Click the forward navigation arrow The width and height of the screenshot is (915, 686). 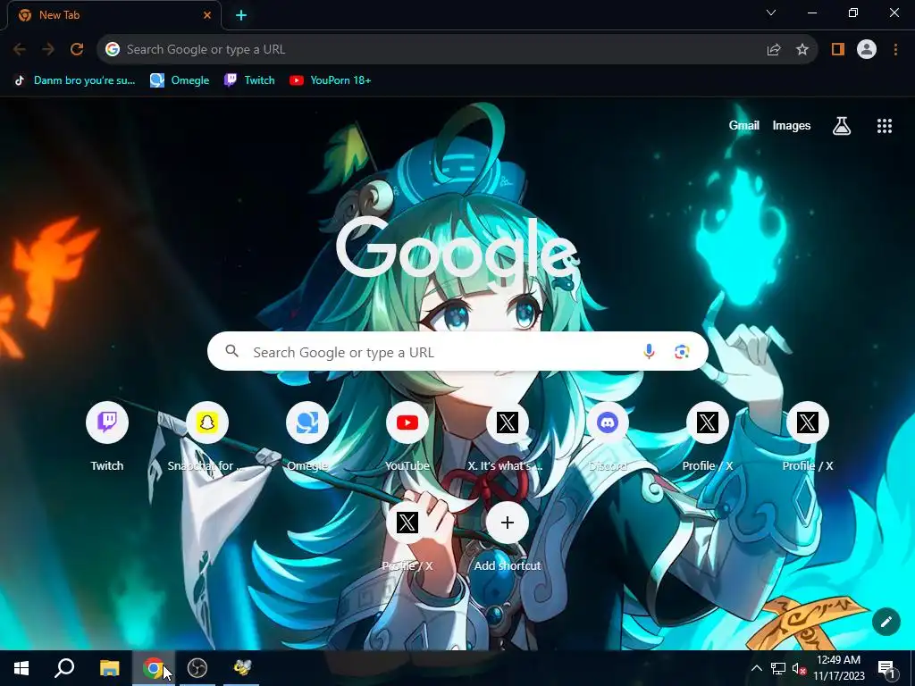click(x=48, y=50)
